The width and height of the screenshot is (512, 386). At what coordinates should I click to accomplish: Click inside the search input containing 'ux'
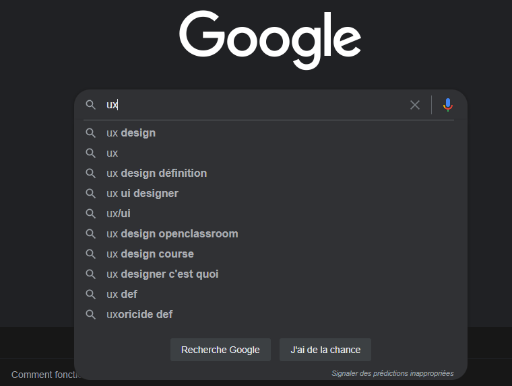click(x=255, y=105)
